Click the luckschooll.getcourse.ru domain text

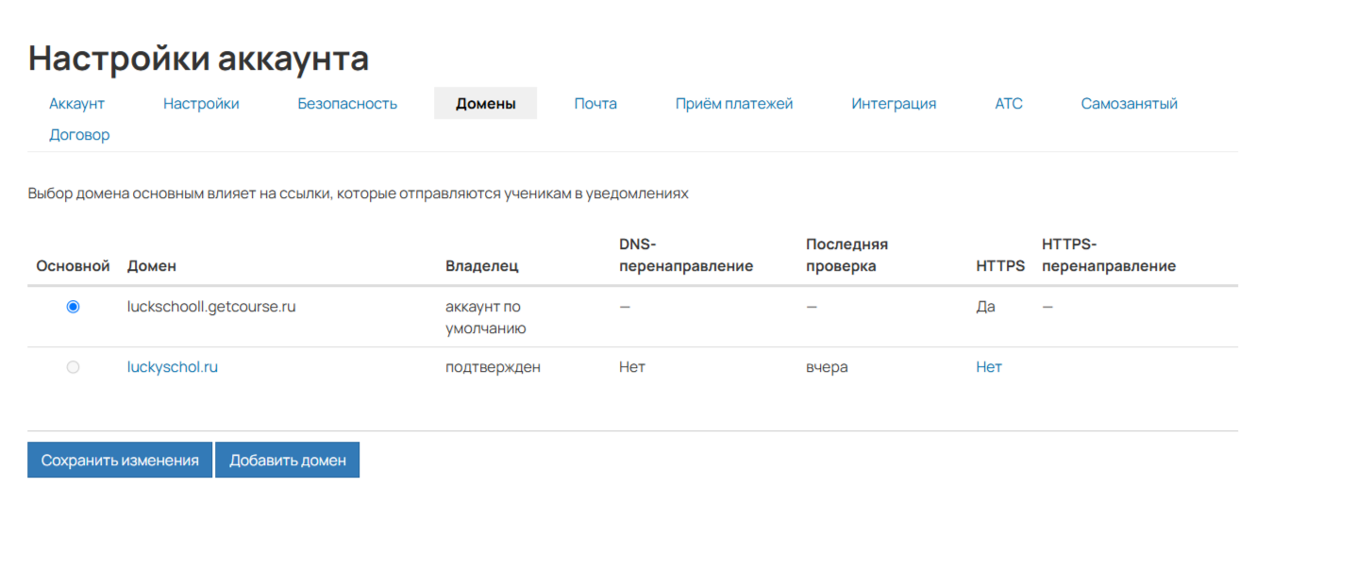coord(211,307)
